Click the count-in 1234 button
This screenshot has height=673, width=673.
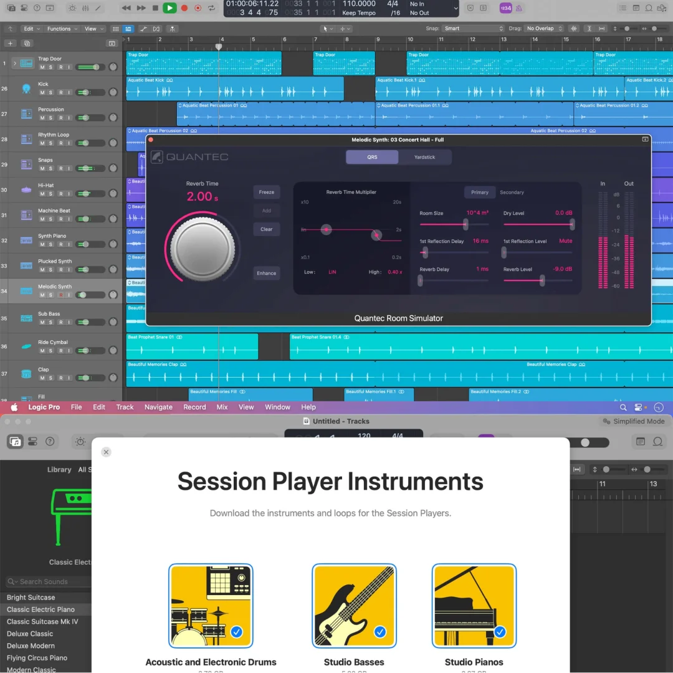(506, 8)
